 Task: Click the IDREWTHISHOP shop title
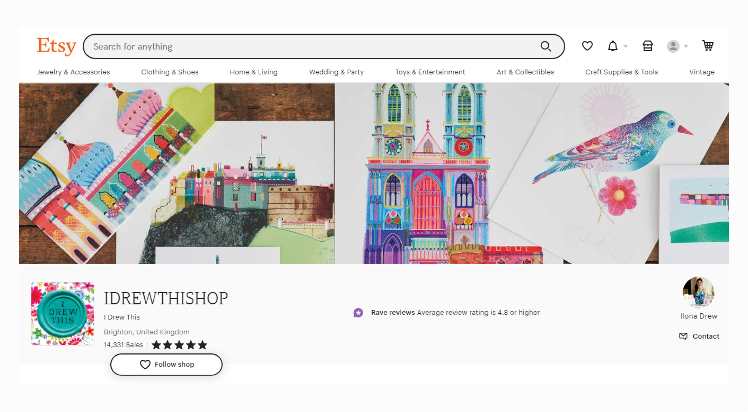(166, 298)
